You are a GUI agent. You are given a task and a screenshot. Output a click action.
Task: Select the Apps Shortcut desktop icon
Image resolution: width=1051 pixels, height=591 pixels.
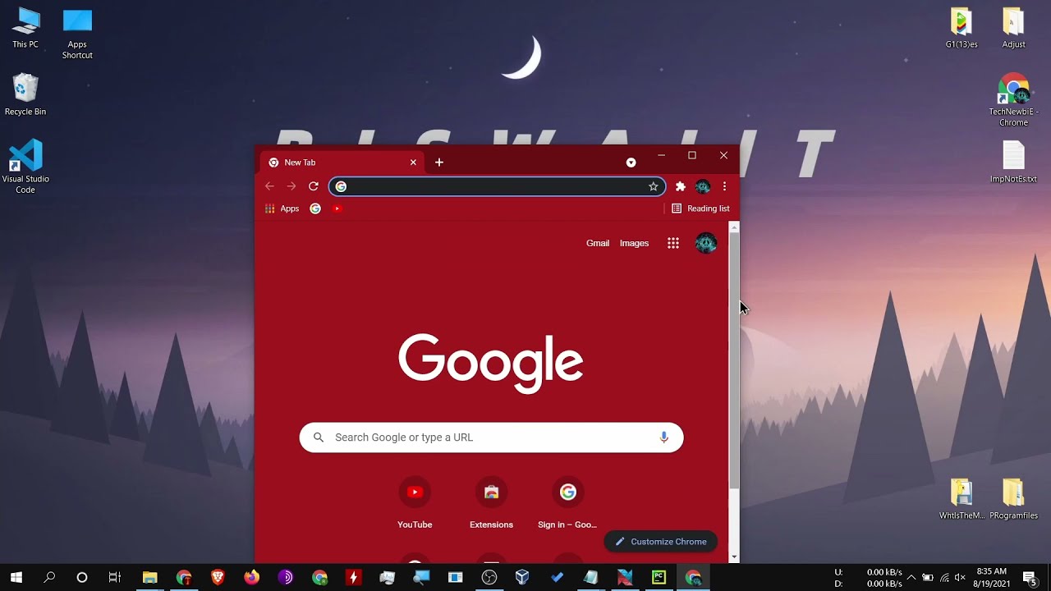[77, 34]
